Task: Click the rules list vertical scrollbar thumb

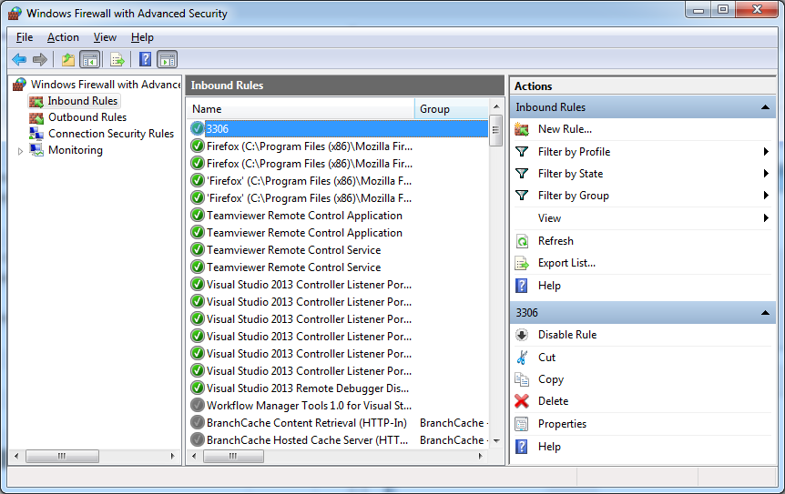Action: pyautogui.click(x=495, y=130)
